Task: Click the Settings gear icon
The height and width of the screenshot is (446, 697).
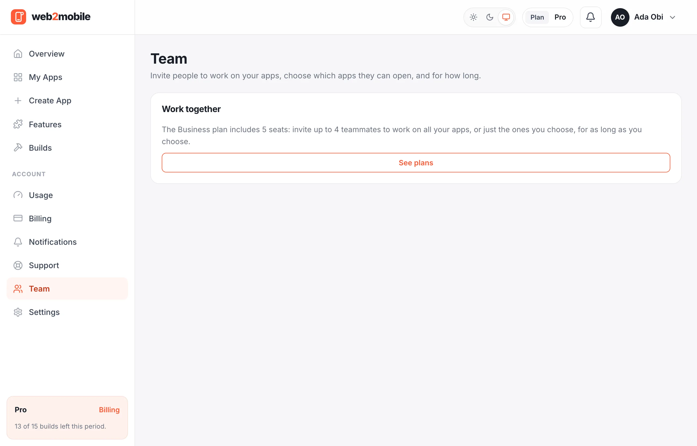Action: [18, 312]
